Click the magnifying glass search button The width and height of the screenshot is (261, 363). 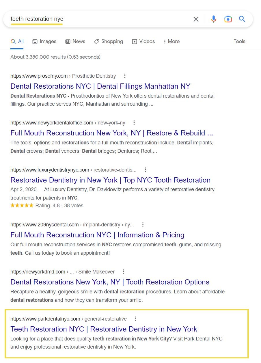tap(242, 19)
